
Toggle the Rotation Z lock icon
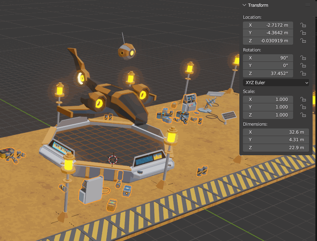click(303, 74)
